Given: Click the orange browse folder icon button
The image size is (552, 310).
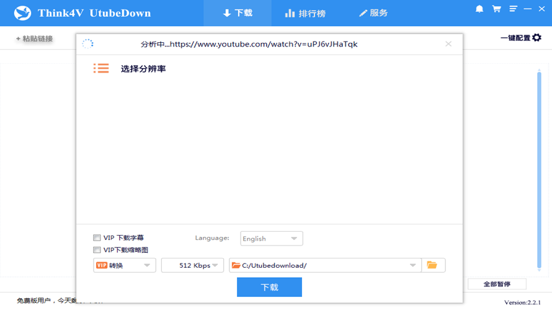Looking at the screenshot, I should [432, 265].
